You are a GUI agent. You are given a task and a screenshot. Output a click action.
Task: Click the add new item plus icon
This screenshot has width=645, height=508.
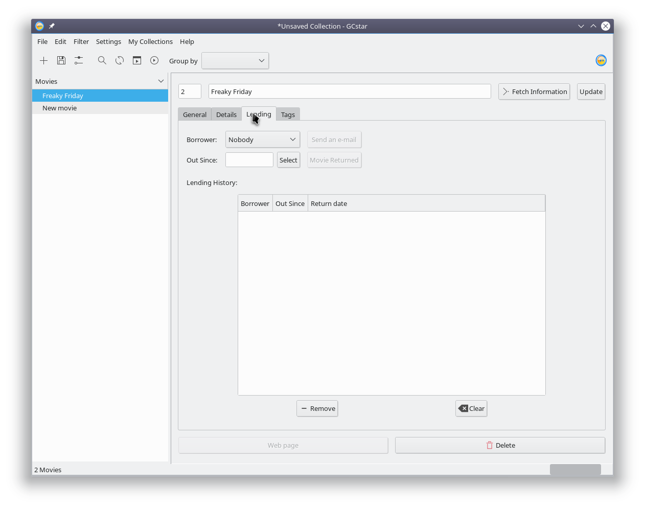[x=44, y=61]
